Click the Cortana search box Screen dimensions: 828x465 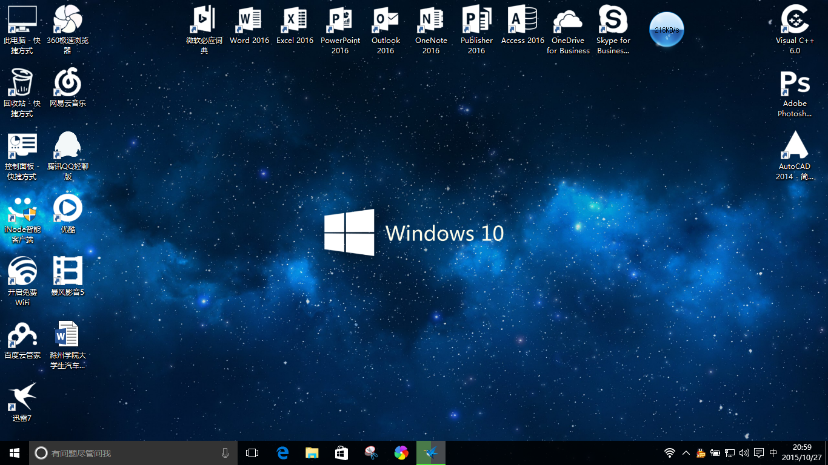[x=133, y=453]
